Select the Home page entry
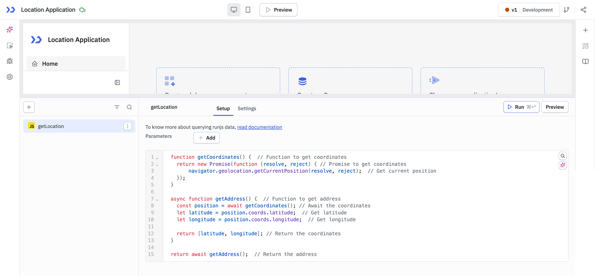Screen dimensions: 595x276 50,63
